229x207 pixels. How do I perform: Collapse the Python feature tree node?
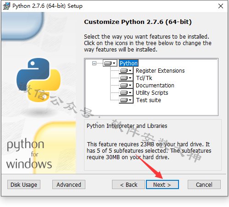pos(94,63)
